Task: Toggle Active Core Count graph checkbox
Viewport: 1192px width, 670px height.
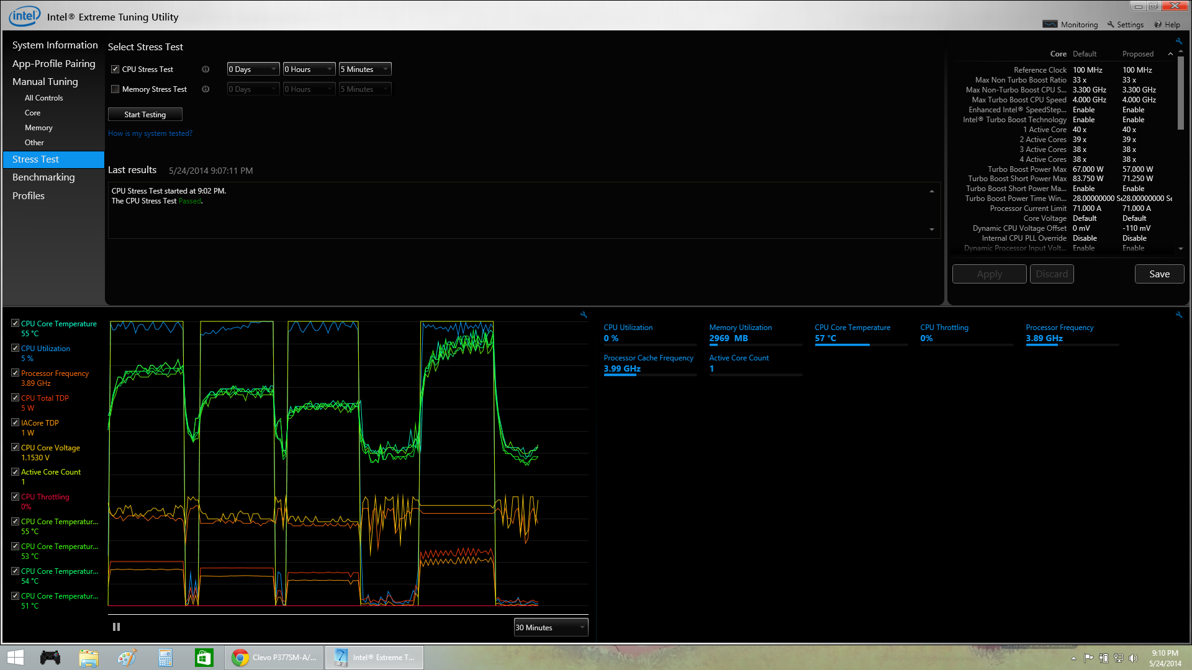Action: coord(15,472)
